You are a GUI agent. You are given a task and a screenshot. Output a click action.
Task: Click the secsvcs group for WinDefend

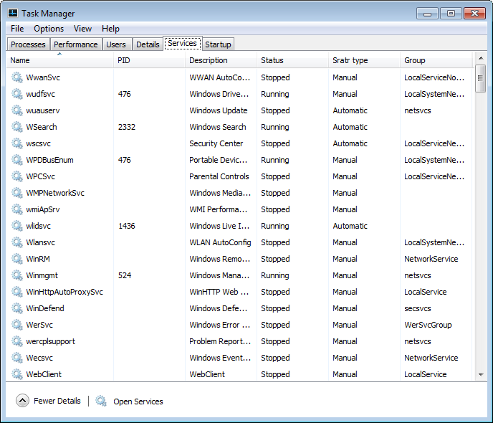point(418,308)
